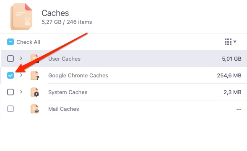
Task: Check the User Caches checkbox
Action: [x=10, y=59]
